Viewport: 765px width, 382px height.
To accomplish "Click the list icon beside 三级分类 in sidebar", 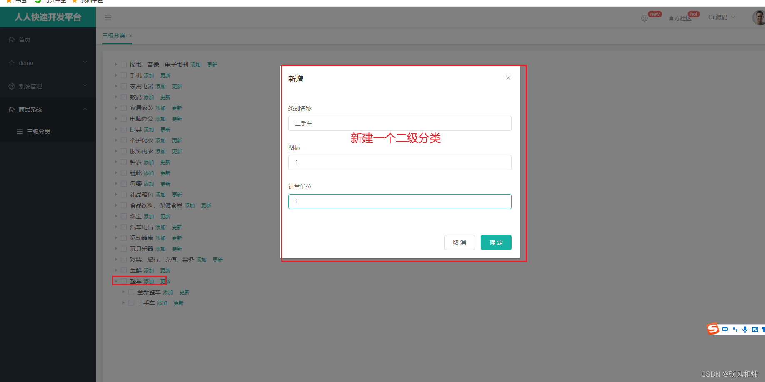I will click(x=20, y=132).
